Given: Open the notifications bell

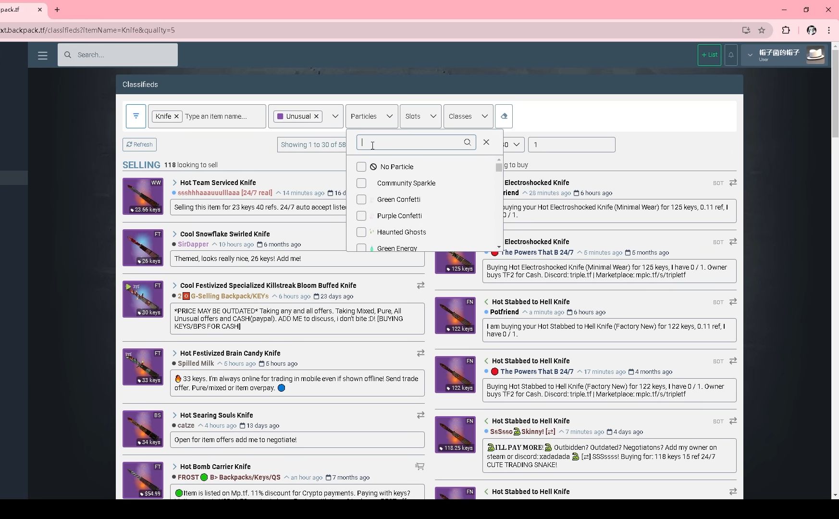Looking at the screenshot, I should tap(731, 55).
